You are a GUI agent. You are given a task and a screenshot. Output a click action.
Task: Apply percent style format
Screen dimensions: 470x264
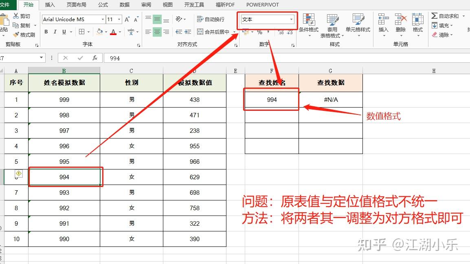pos(259,32)
